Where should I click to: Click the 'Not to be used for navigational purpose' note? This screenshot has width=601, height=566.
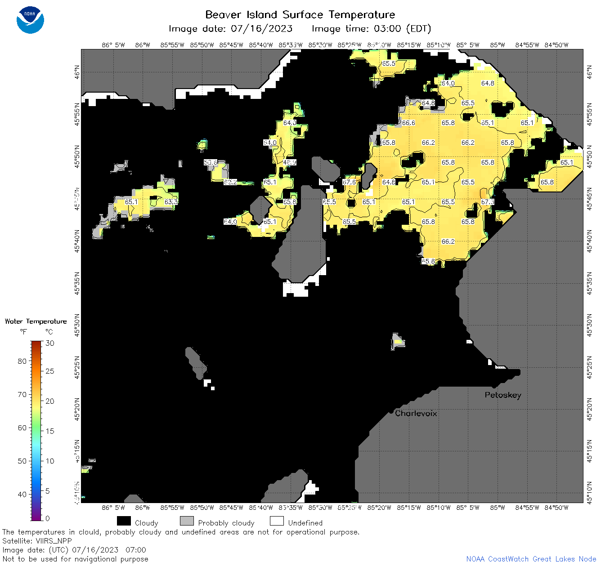tap(75, 559)
